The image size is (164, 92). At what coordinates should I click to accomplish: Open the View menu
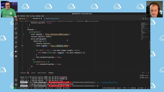(28, 16)
